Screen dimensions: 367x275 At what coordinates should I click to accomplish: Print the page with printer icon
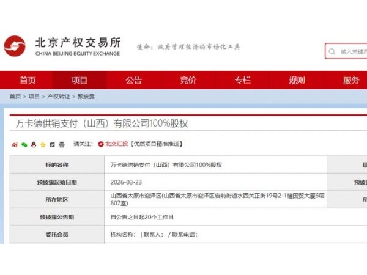[x=62, y=145]
